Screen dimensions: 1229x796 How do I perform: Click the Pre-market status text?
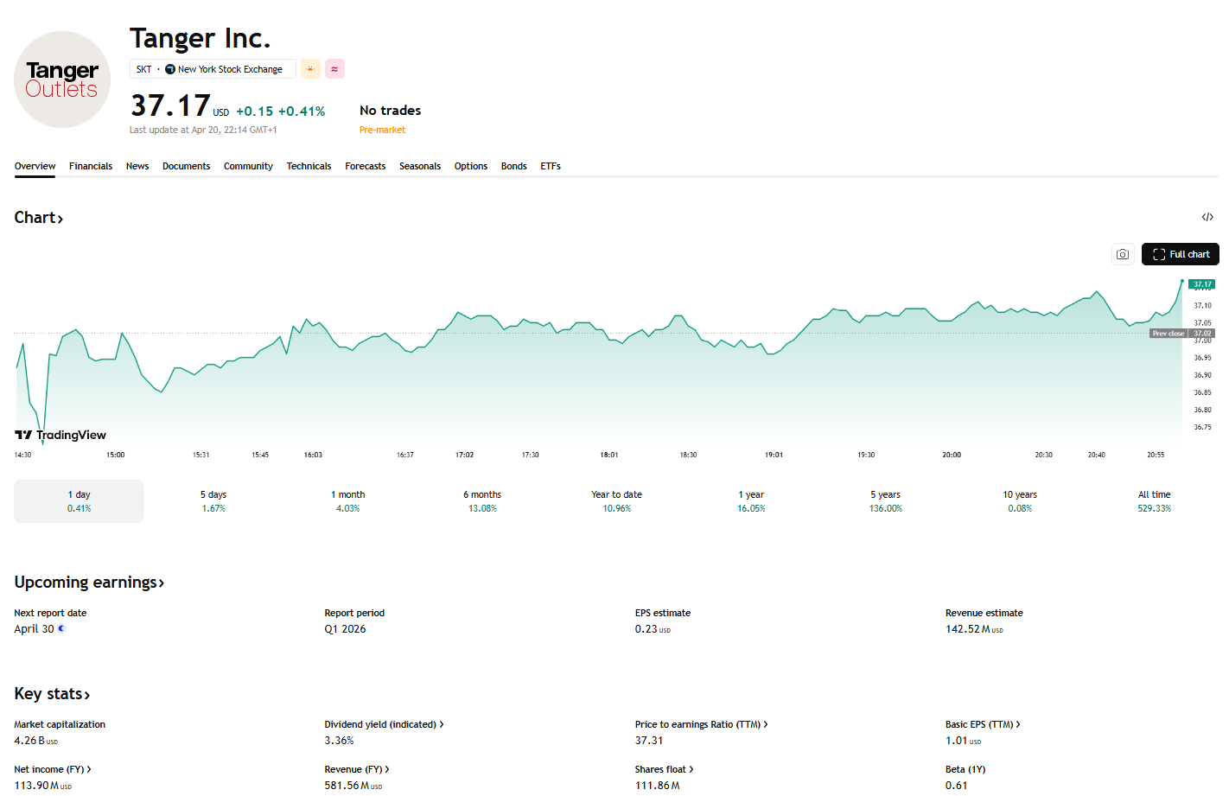point(382,130)
